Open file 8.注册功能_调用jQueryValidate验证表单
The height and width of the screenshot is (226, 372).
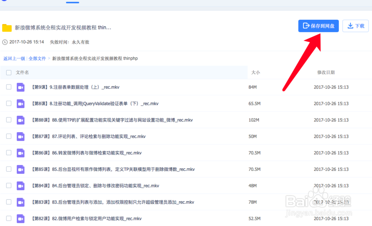point(95,104)
